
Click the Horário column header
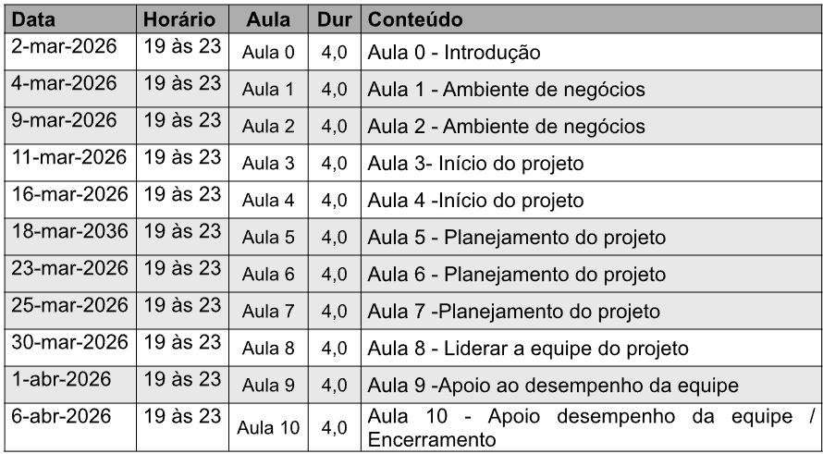pos(180,19)
